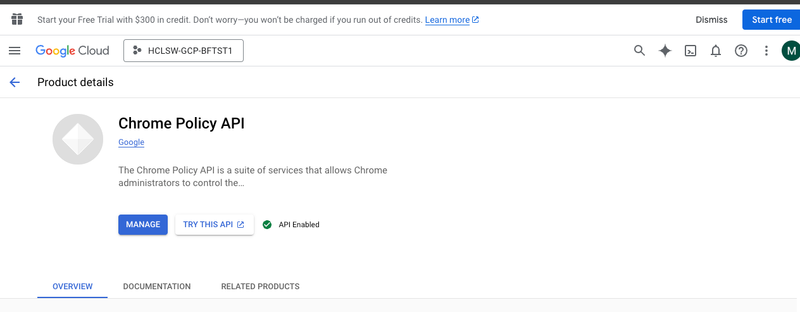Go back using the left arrow
This screenshot has height=312, width=800.
(x=15, y=82)
